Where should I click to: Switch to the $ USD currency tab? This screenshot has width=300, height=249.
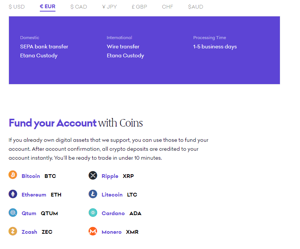(x=17, y=7)
